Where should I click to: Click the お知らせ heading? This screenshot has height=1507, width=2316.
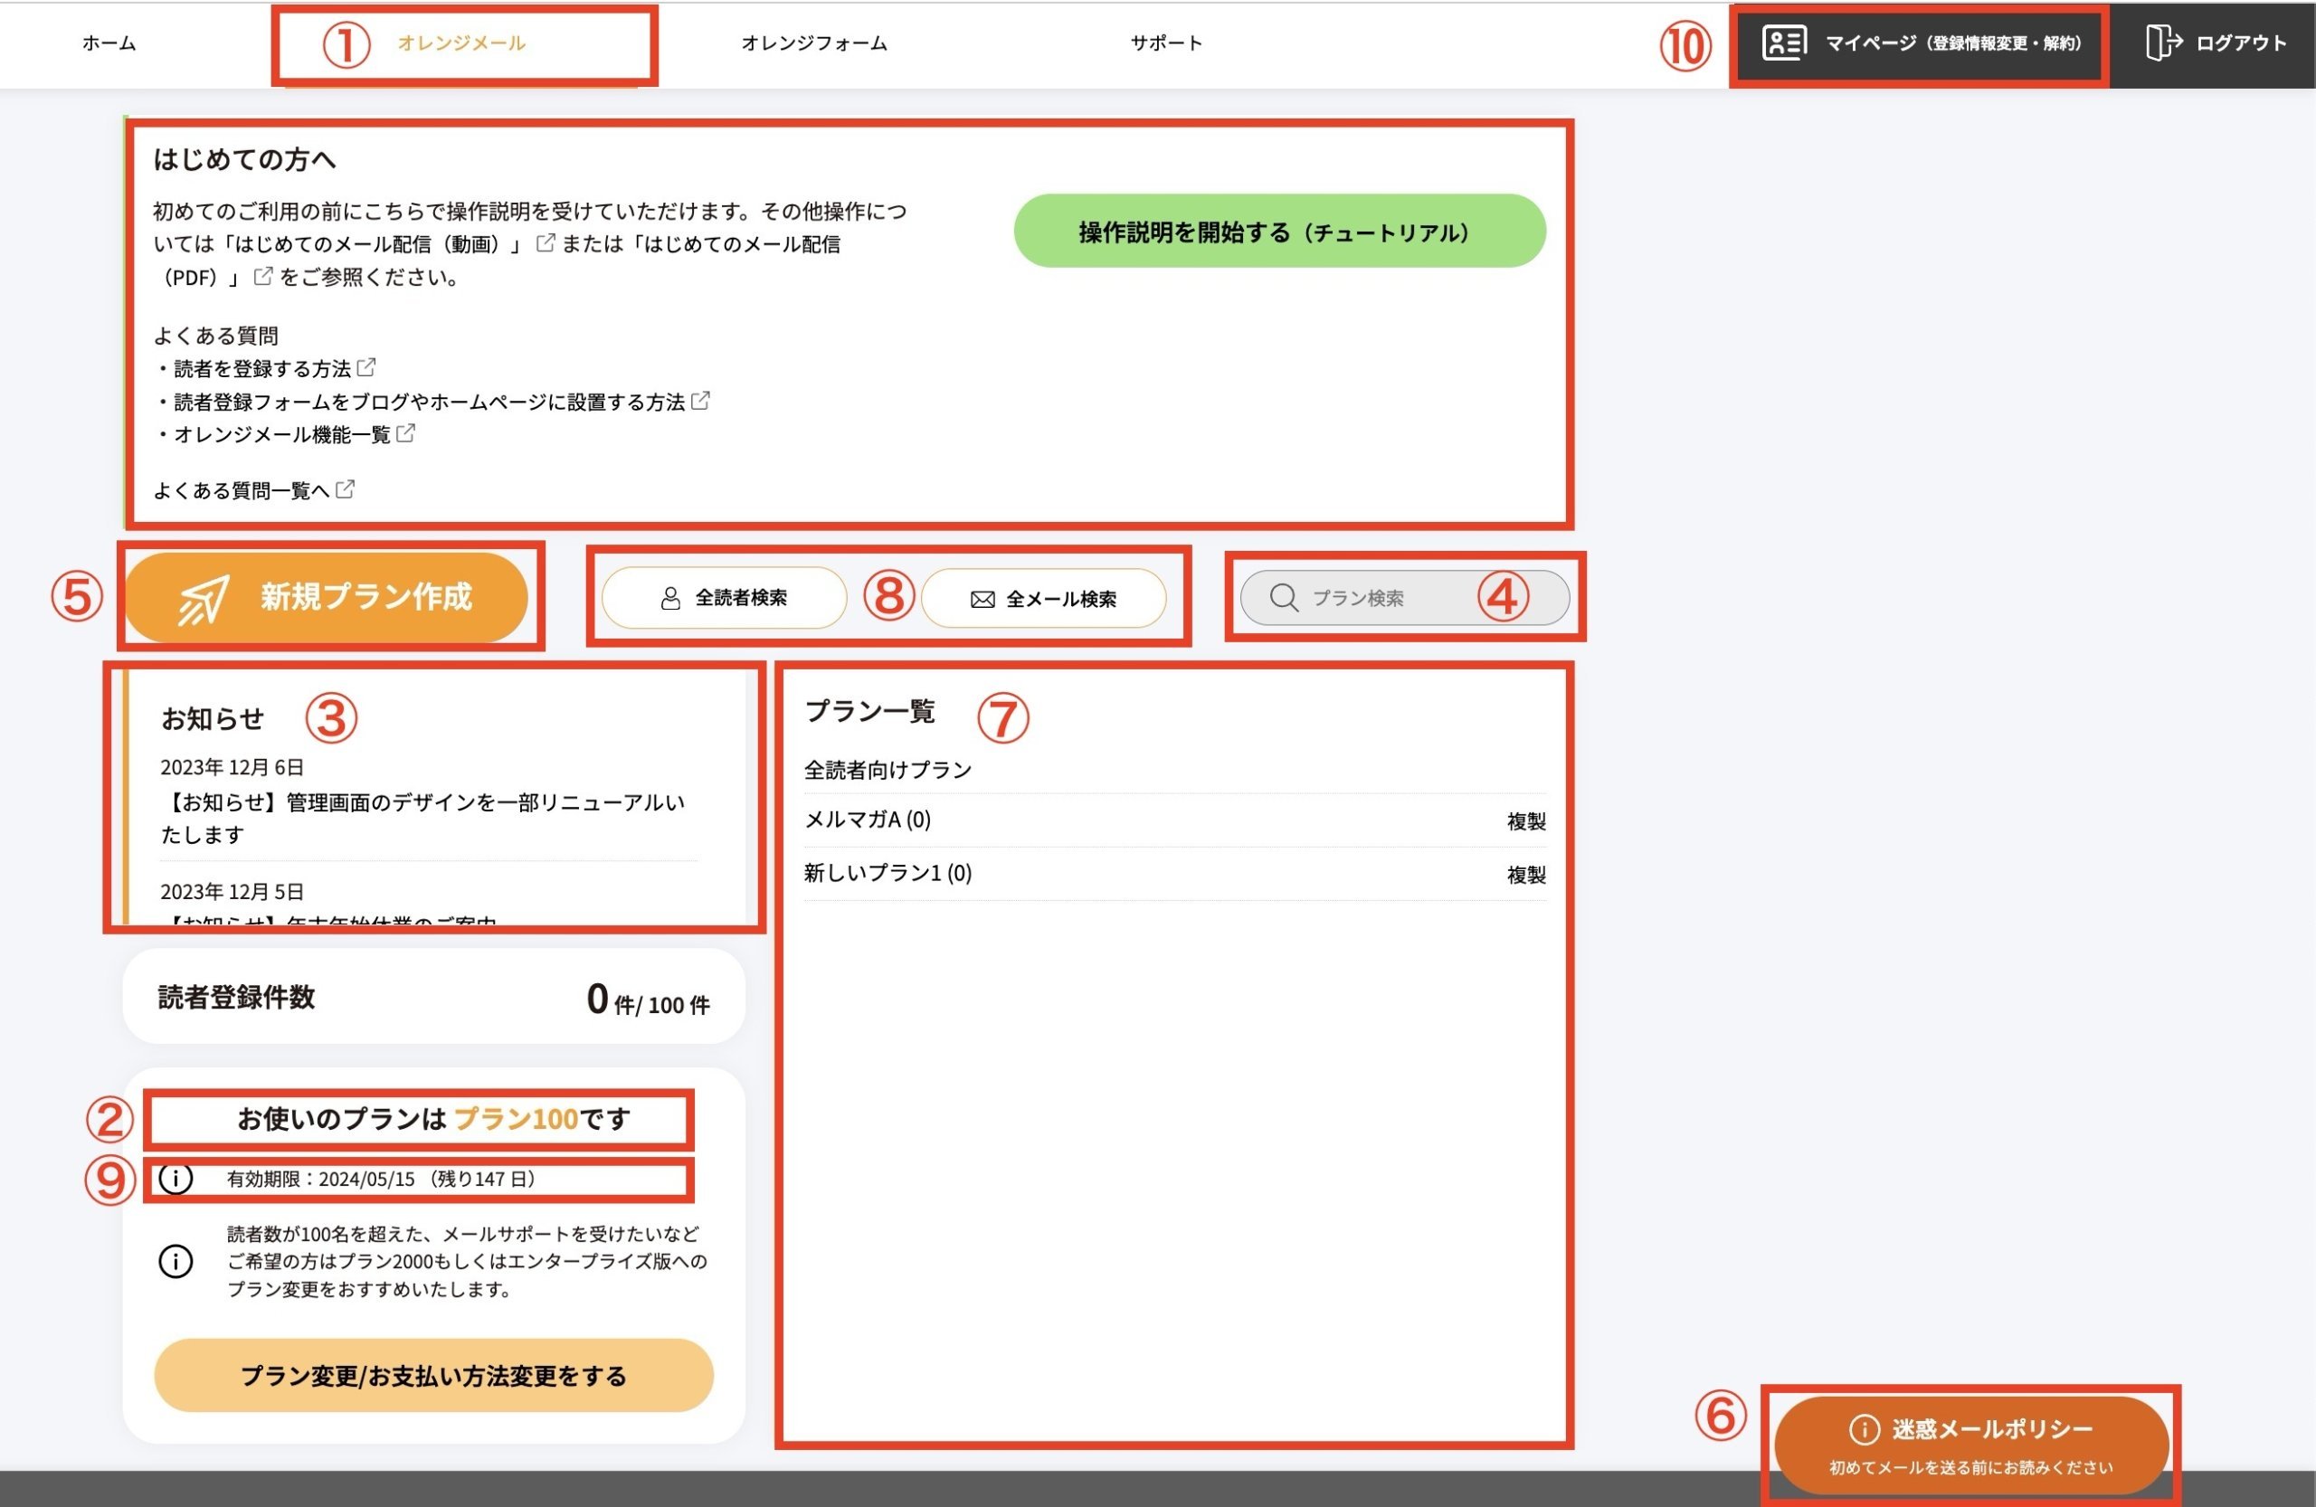pos(212,719)
